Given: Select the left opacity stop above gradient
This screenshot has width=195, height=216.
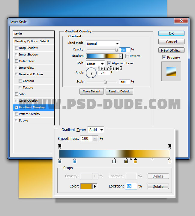Looking at the screenshot, I should pos(59,147).
